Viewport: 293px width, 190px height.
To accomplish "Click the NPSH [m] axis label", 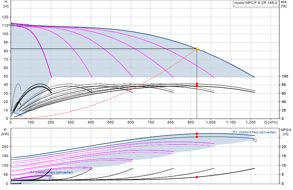I will [x=286, y=132].
